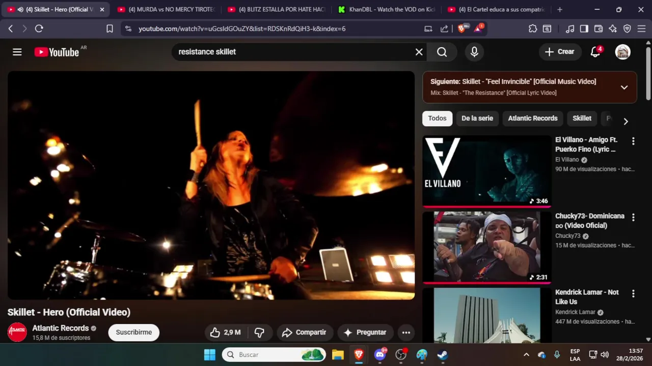
Task: Go to the YouTube home logo
Action: tap(57, 52)
